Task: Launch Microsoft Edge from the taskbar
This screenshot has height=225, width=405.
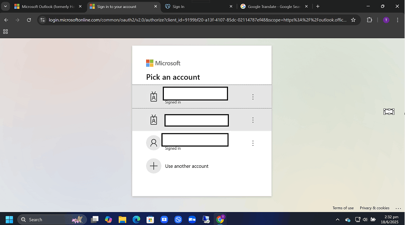Action: click(x=136, y=220)
